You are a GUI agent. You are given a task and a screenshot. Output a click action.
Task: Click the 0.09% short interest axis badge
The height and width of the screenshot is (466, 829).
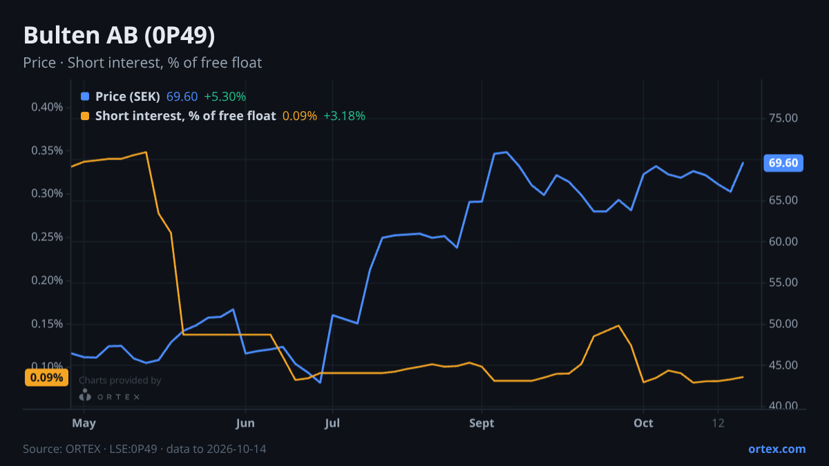pyautogui.click(x=46, y=378)
